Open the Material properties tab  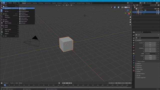[x=134, y=67]
